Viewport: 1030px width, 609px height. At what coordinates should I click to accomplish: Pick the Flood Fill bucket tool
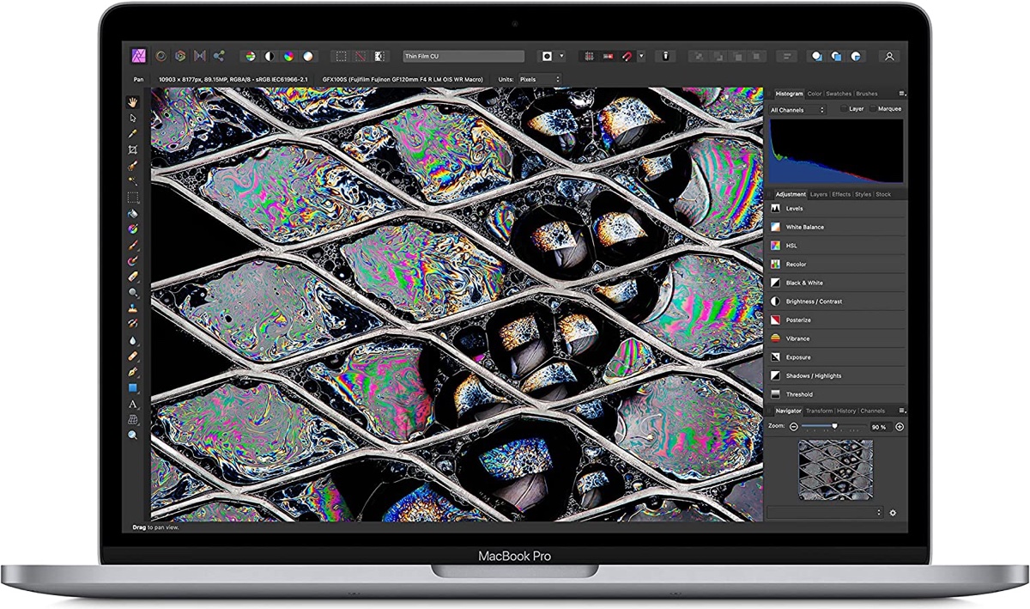[133, 213]
